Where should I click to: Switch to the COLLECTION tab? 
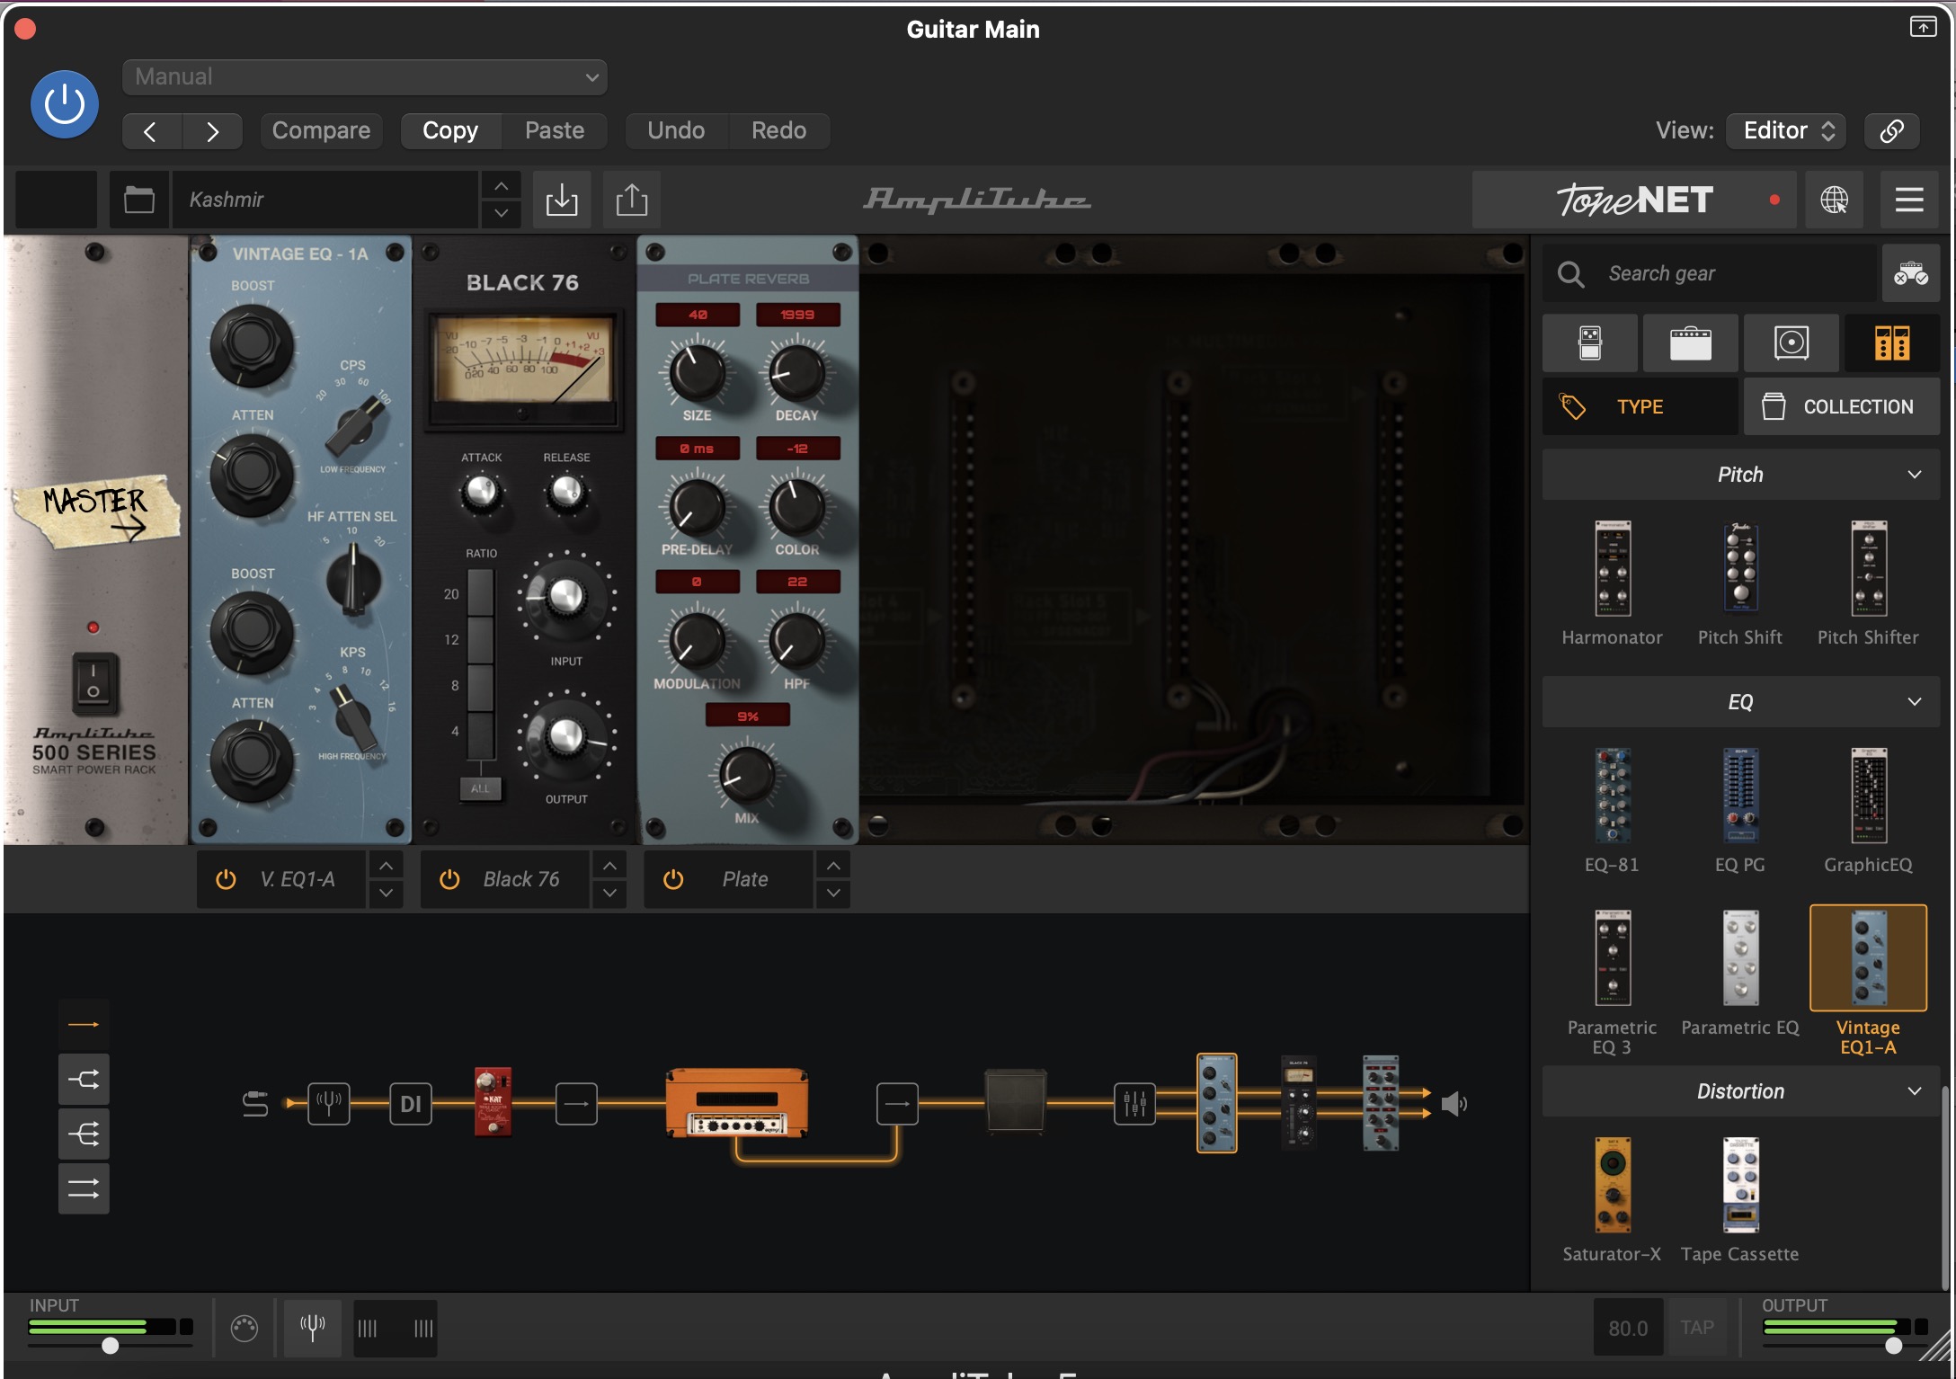(1841, 406)
